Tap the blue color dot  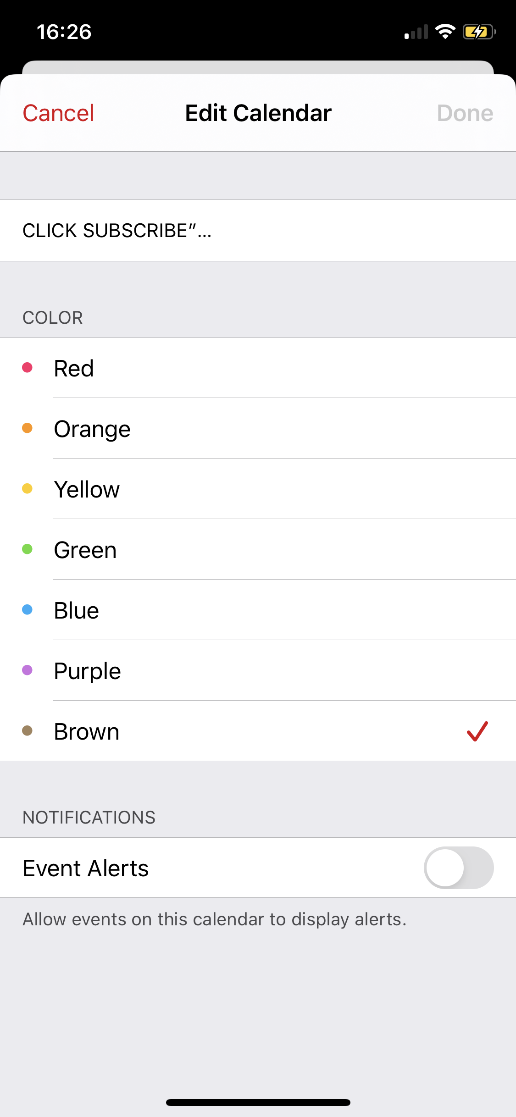tap(28, 609)
